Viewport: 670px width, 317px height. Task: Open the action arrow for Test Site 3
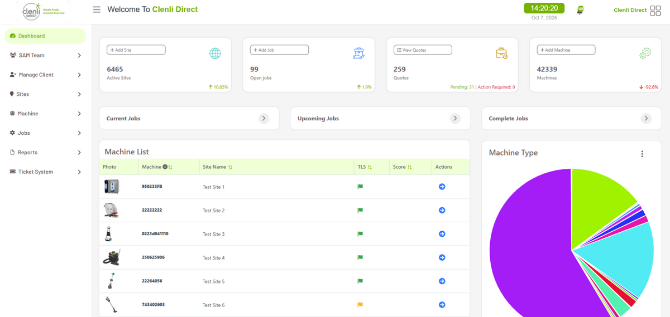coord(442,234)
